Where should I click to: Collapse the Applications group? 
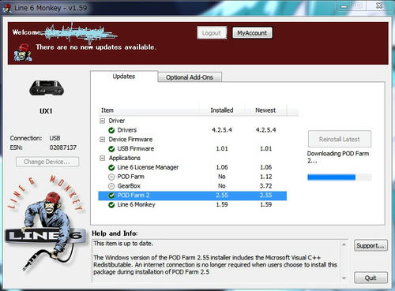(103, 158)
